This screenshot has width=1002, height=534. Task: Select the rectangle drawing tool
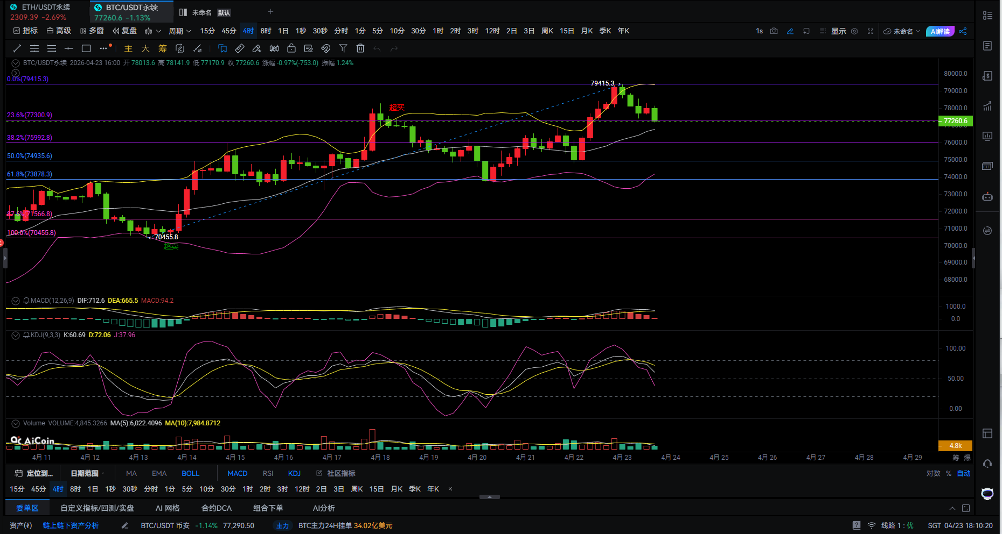(x=86, y=48)
